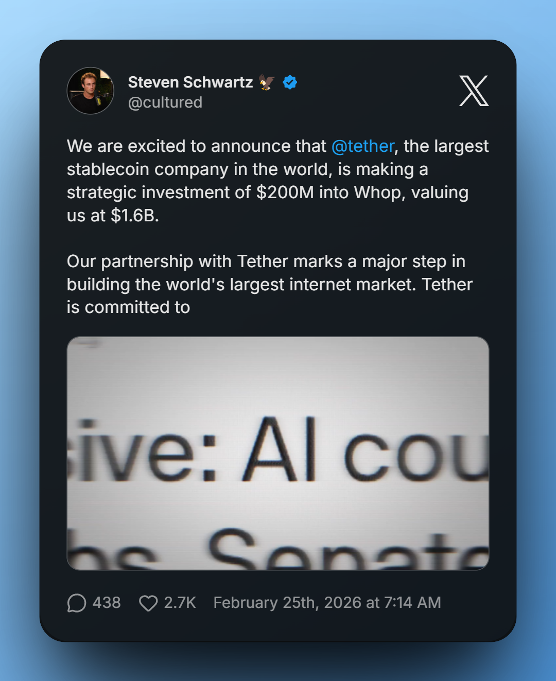
Task: Open the @tether mention link
Action: [x=363, y=146]
